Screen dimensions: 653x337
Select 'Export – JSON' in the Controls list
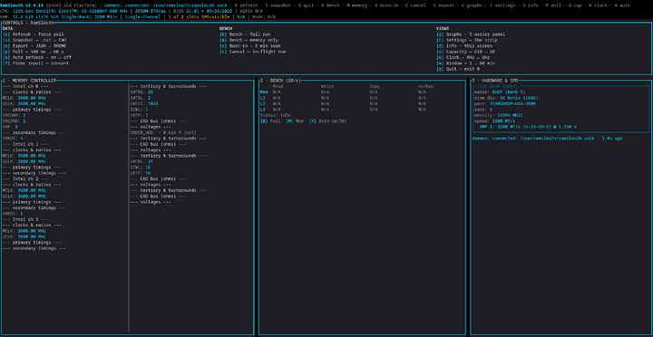coord(34,46)
